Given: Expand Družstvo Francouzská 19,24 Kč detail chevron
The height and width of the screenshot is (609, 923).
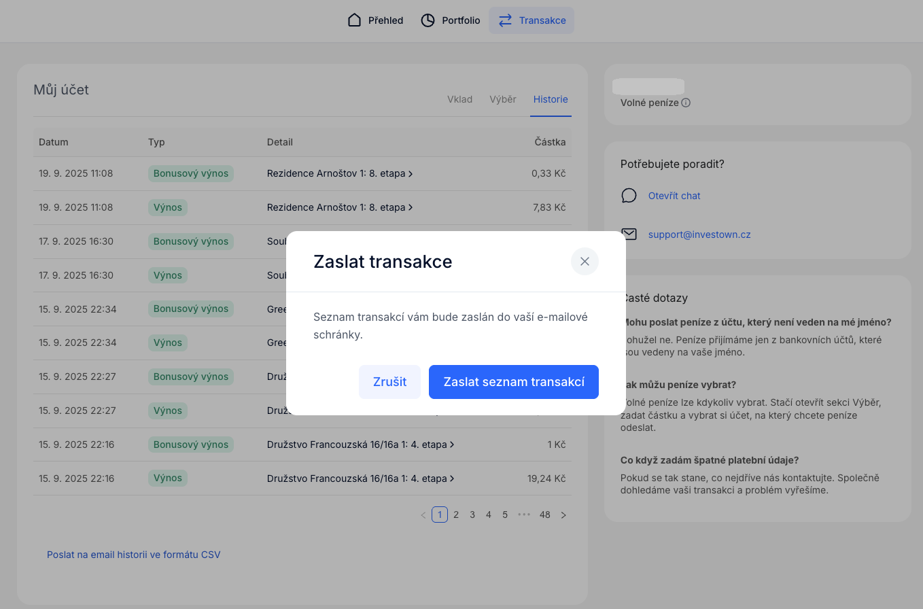Looking at the screenshot, I should point(452,478).
